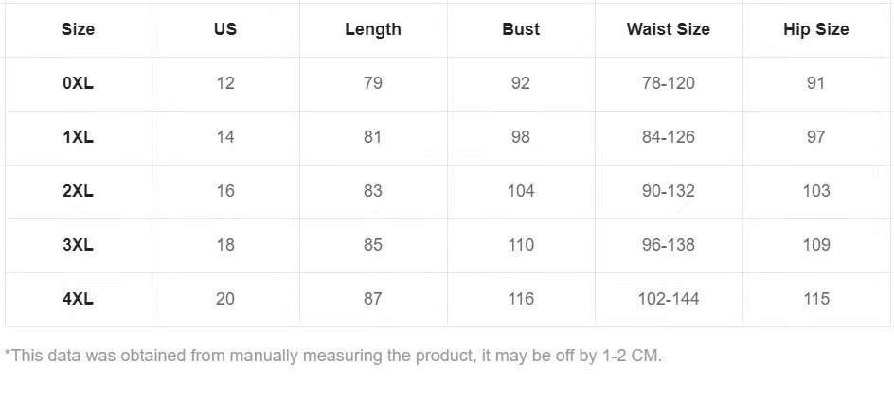Click the manual measurement disclaimer note
894x401 pixels.
[333, 357]
